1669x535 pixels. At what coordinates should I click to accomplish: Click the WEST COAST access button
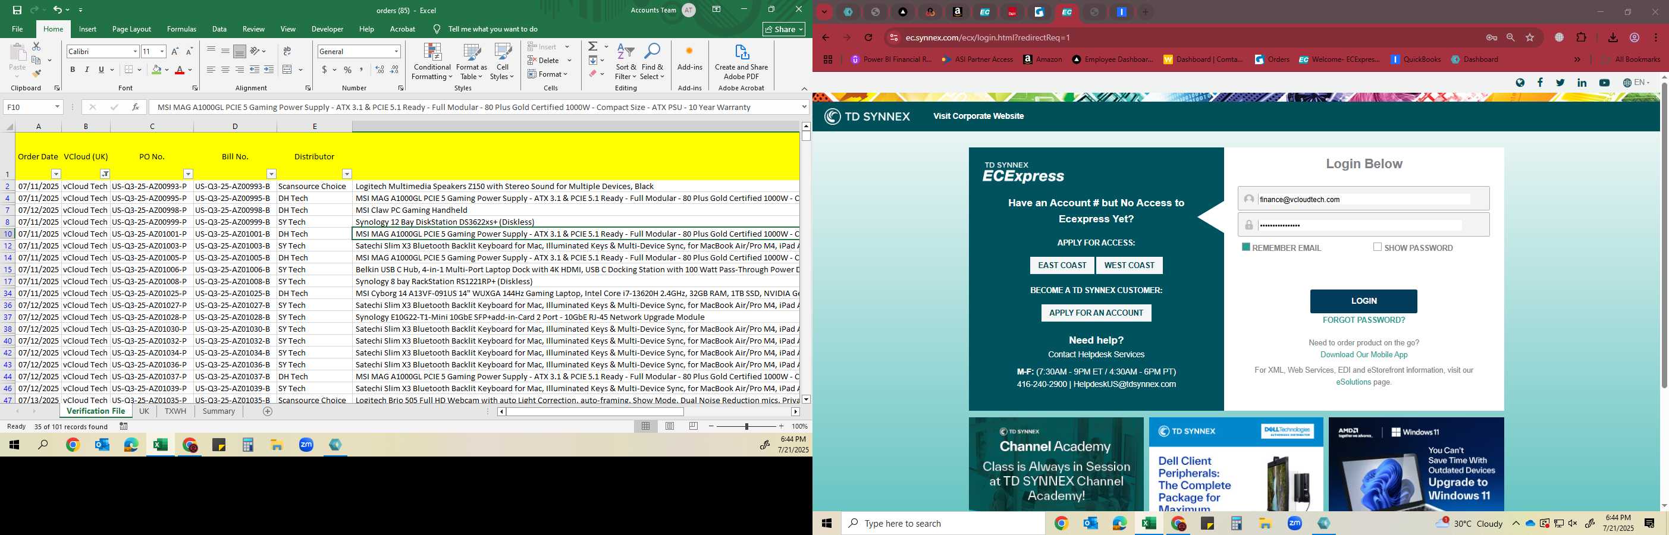coord(1130,265)
